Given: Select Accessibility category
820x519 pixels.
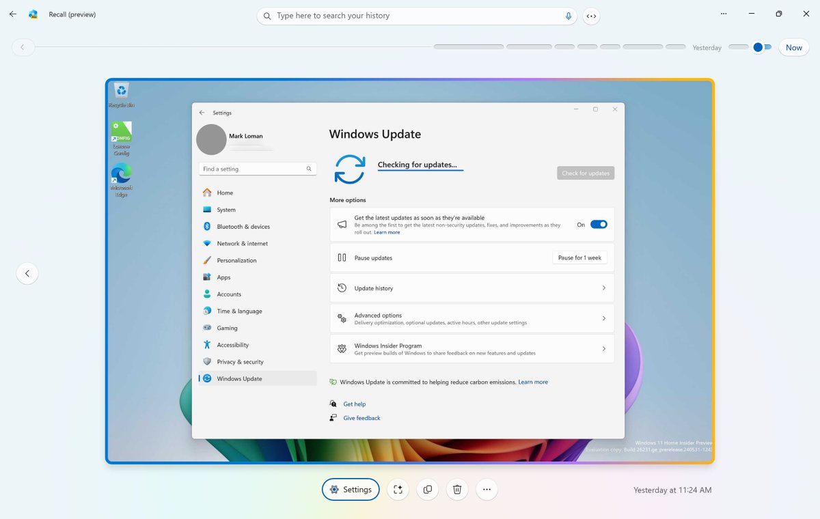Looking at the screenshot, I should tap(258, 345).
